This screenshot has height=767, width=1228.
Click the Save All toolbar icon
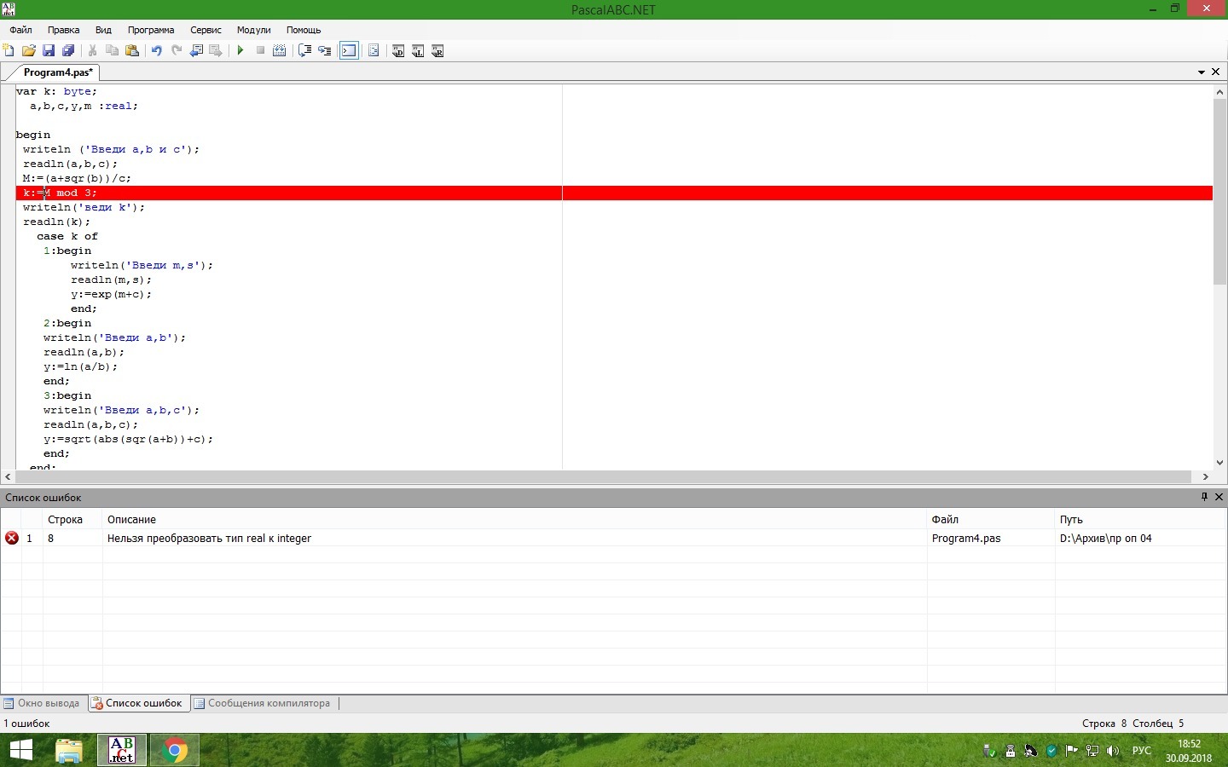pos(68,51)
